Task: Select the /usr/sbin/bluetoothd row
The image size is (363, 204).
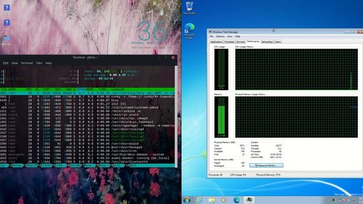Action: pos(87,161)
